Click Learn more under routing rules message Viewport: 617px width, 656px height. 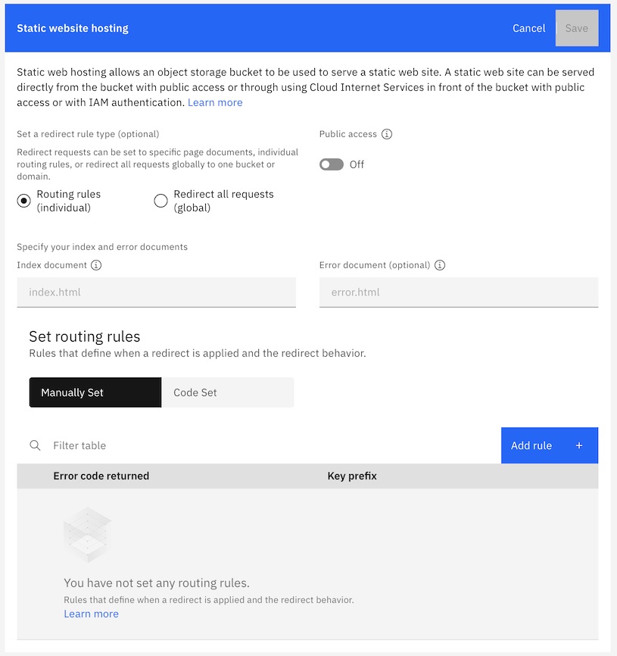(x=91, y=614)
